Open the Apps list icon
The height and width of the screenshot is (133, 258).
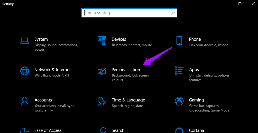pyautogui.click(x=179, y=71)
